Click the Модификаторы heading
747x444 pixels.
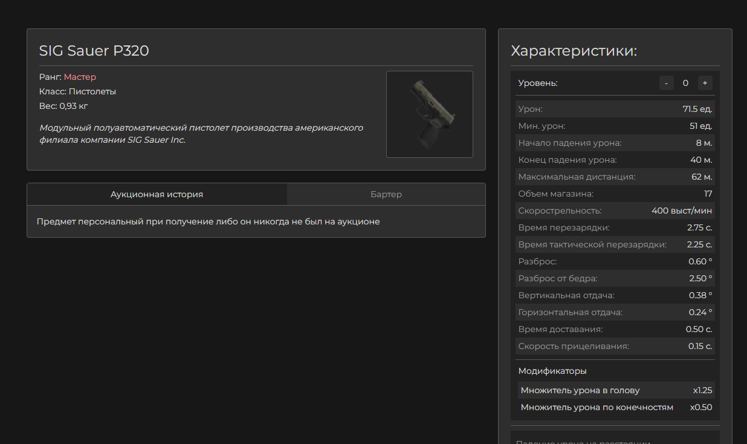[x=552, y=371]
